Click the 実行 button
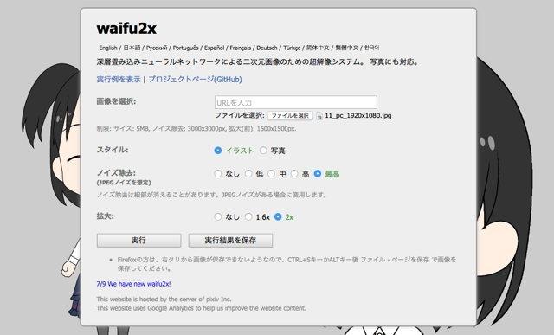Screen dimensions: 554x335 (x=138, y=241)
